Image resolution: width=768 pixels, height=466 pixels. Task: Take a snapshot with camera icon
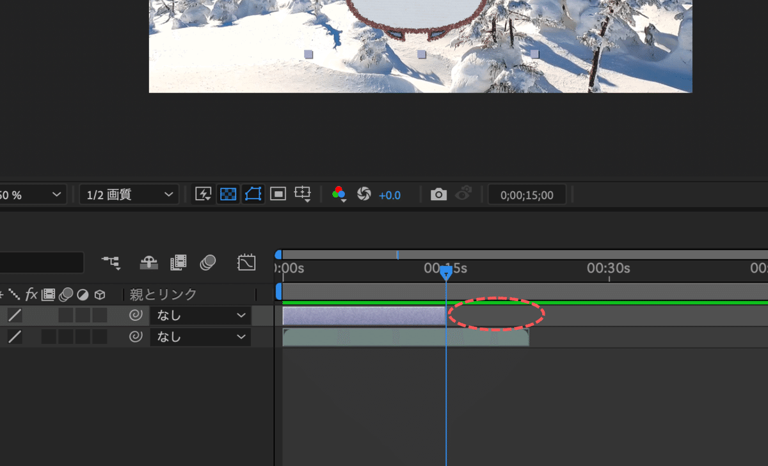click(438, 194)
